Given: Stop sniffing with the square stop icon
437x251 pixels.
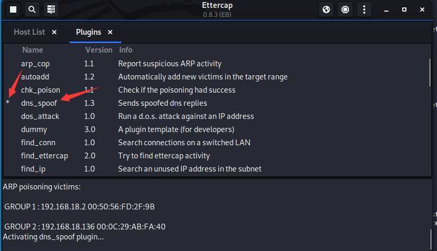Looking at the screenshot, I should pos(13,9).
